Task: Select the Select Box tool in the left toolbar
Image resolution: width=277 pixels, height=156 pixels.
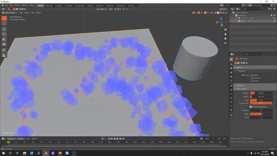Action: pos(4,18)
